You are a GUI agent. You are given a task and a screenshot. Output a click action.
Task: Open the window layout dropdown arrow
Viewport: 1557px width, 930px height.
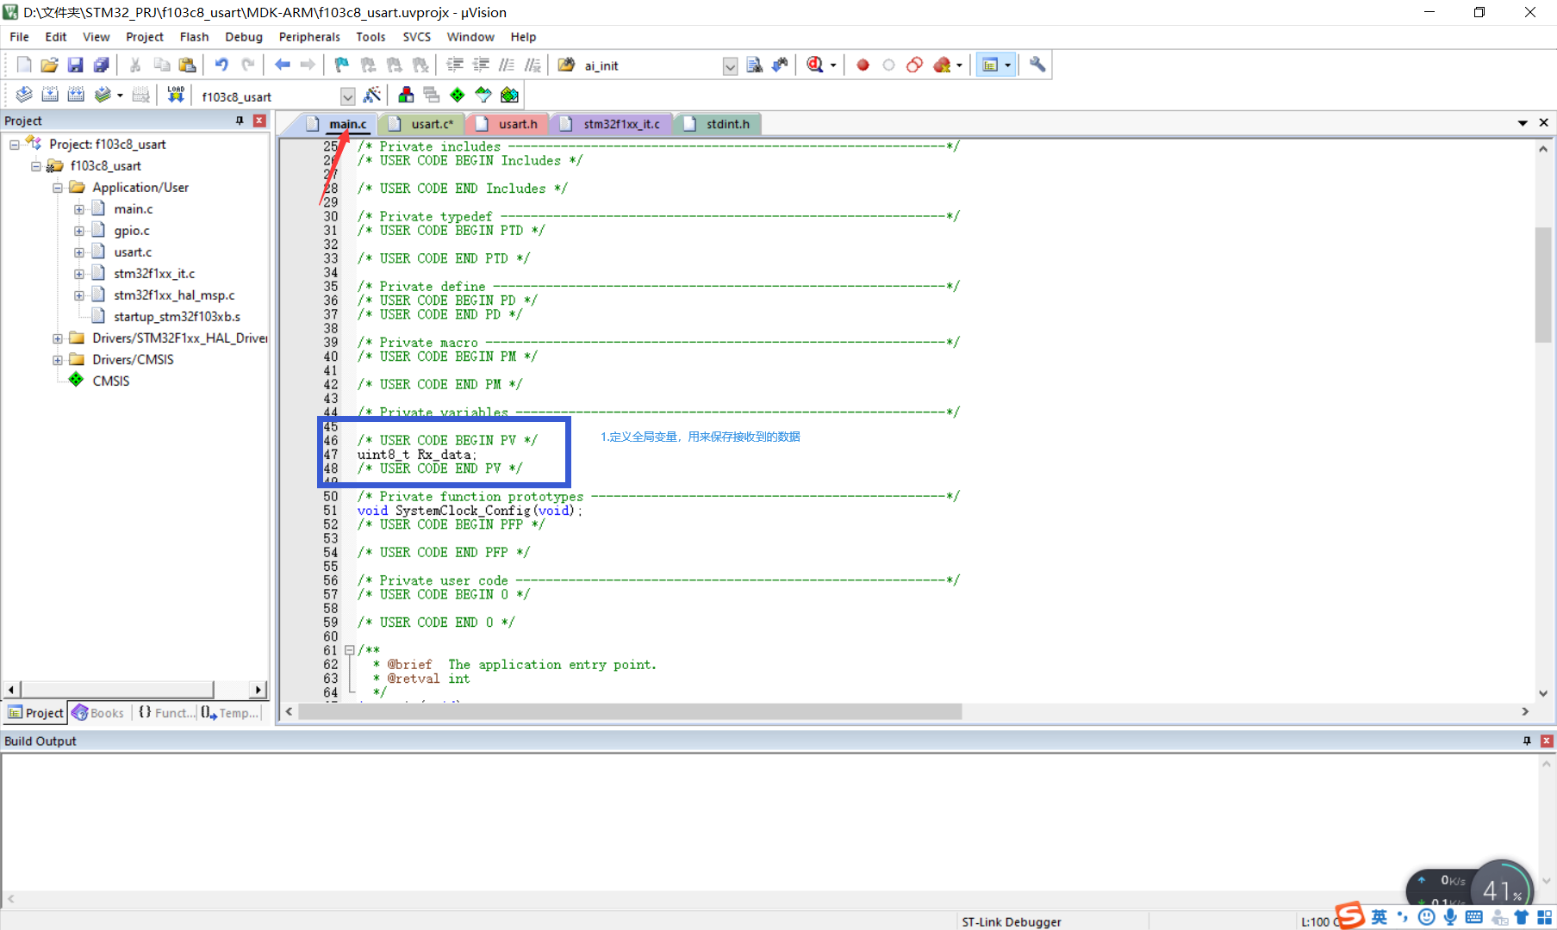(x=1007, y=66)
